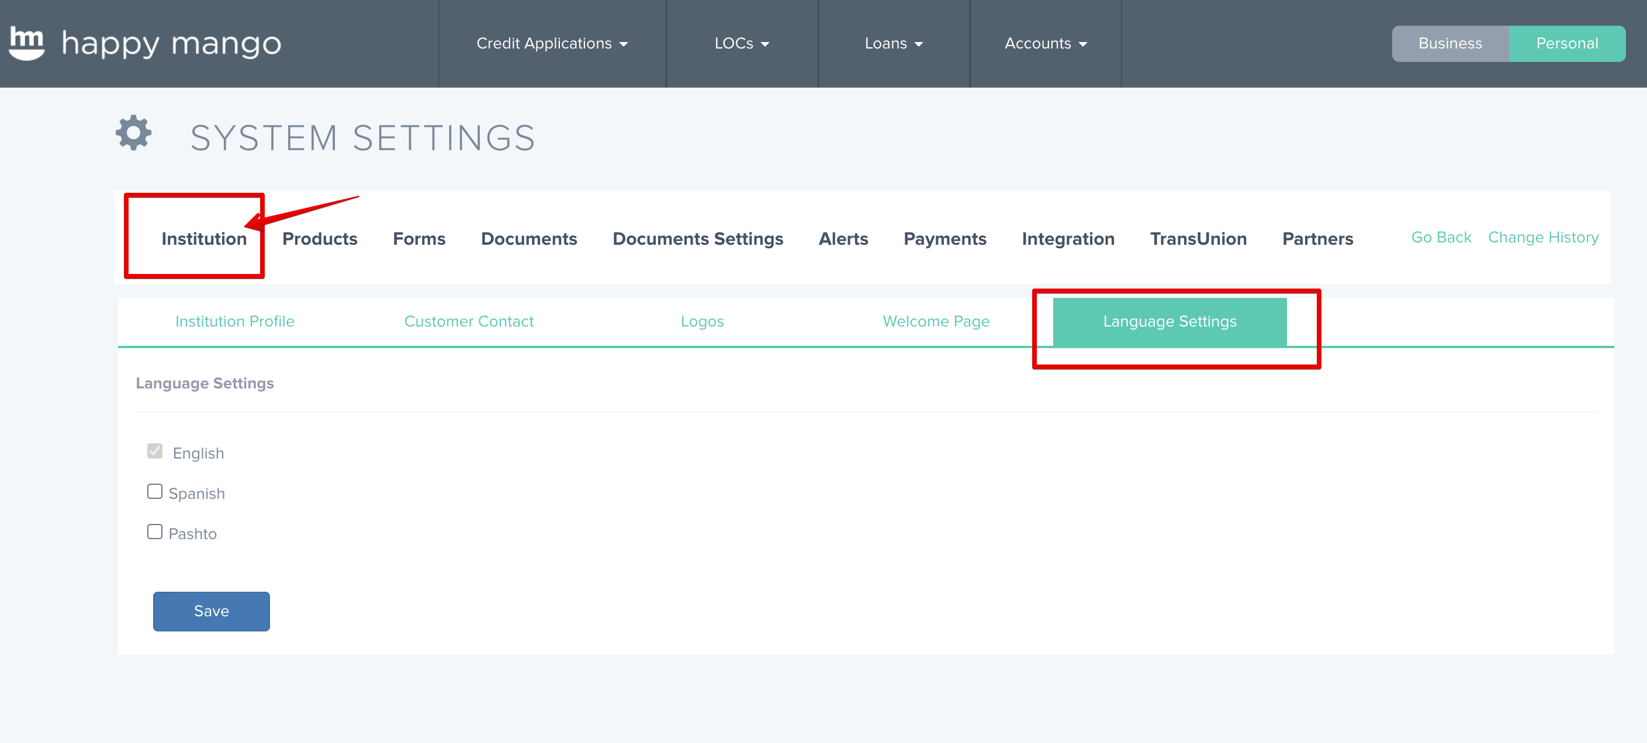
Task: Click the Go Back link
Action: click(1441, 237)
